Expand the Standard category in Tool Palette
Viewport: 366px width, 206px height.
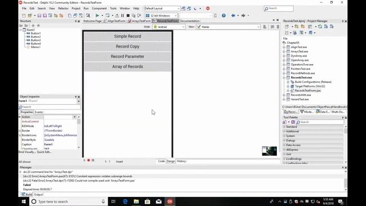click(x=285, y=126)
